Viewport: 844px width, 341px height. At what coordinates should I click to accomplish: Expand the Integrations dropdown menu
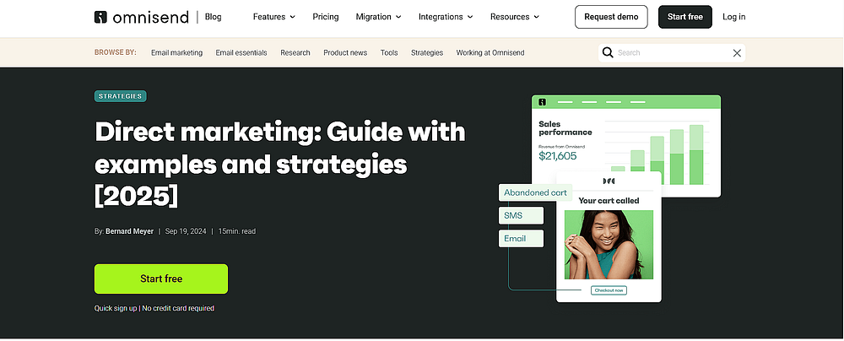click(x=446, y=17)
